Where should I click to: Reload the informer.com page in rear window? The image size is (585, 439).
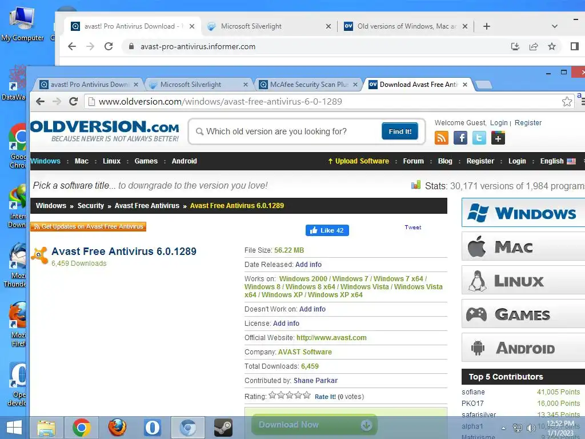click(109, 46)
